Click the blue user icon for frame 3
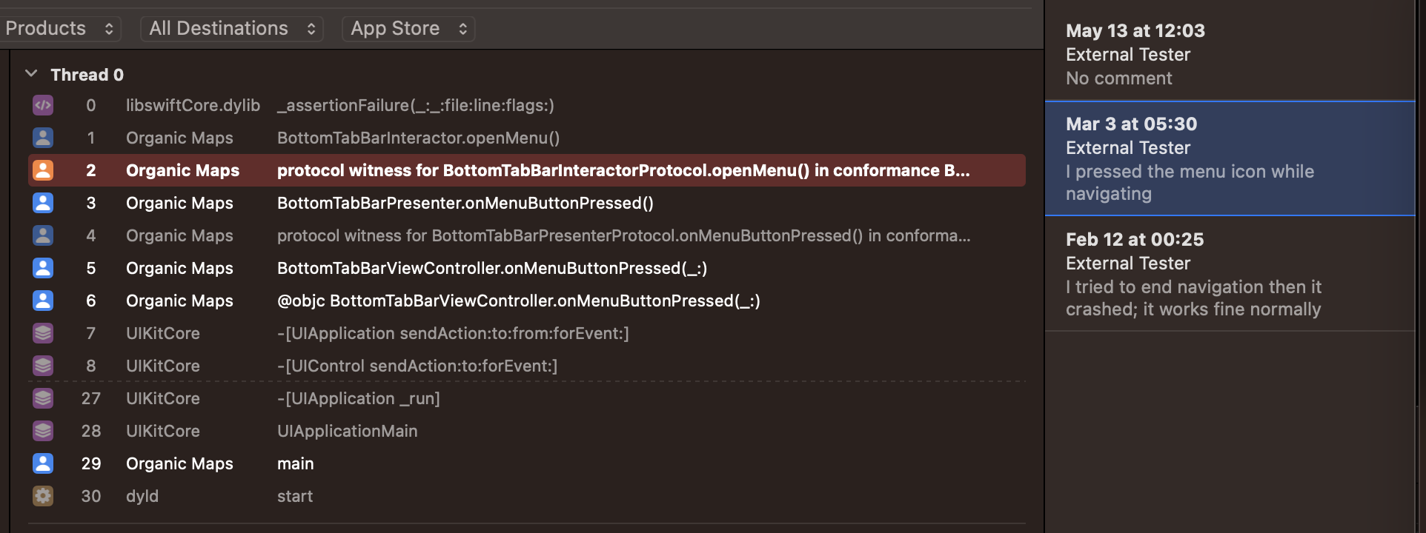The image size is (1426, 533). [x=43, y=203]
